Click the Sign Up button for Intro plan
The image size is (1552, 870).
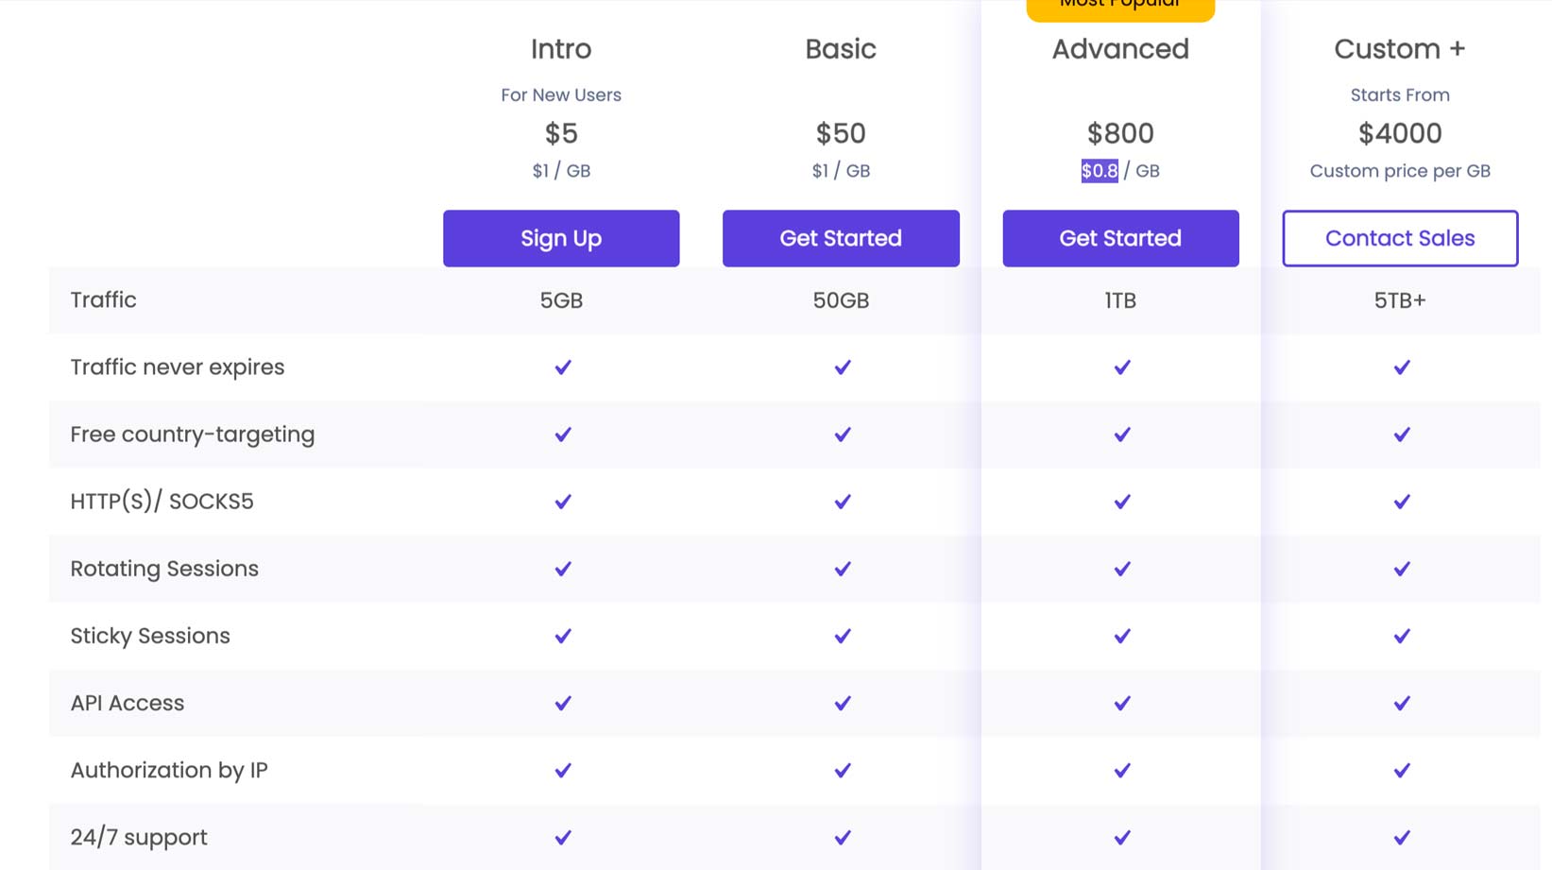tap(561, 238)
